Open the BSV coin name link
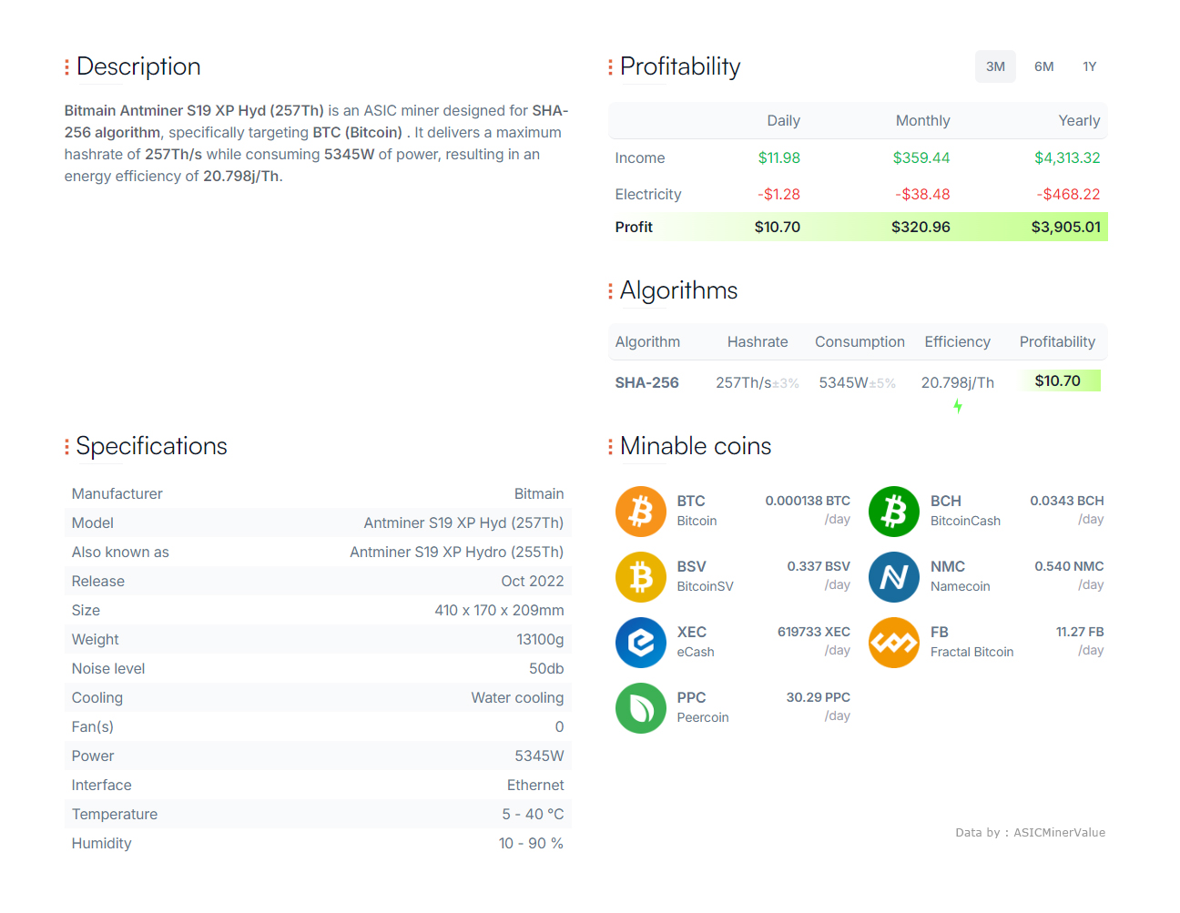The height and width of the screenshot is (913, 1180). pyautogui.click(x=692, y=566)
